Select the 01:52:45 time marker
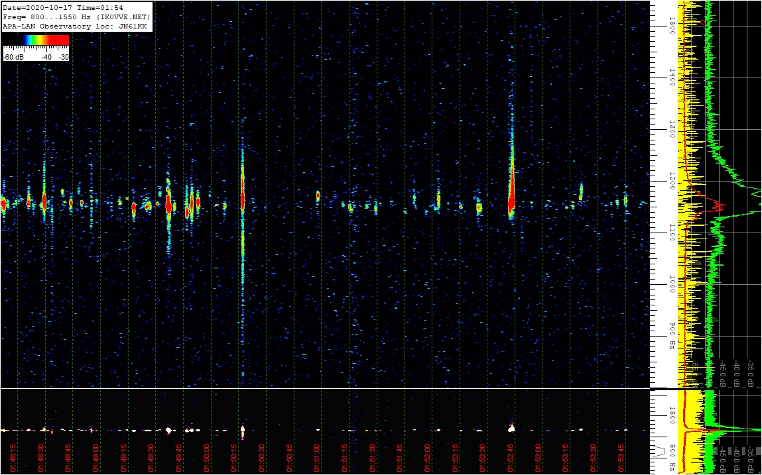Image resolution: width=762 pixels, height=475 pixels. (511, 459)
